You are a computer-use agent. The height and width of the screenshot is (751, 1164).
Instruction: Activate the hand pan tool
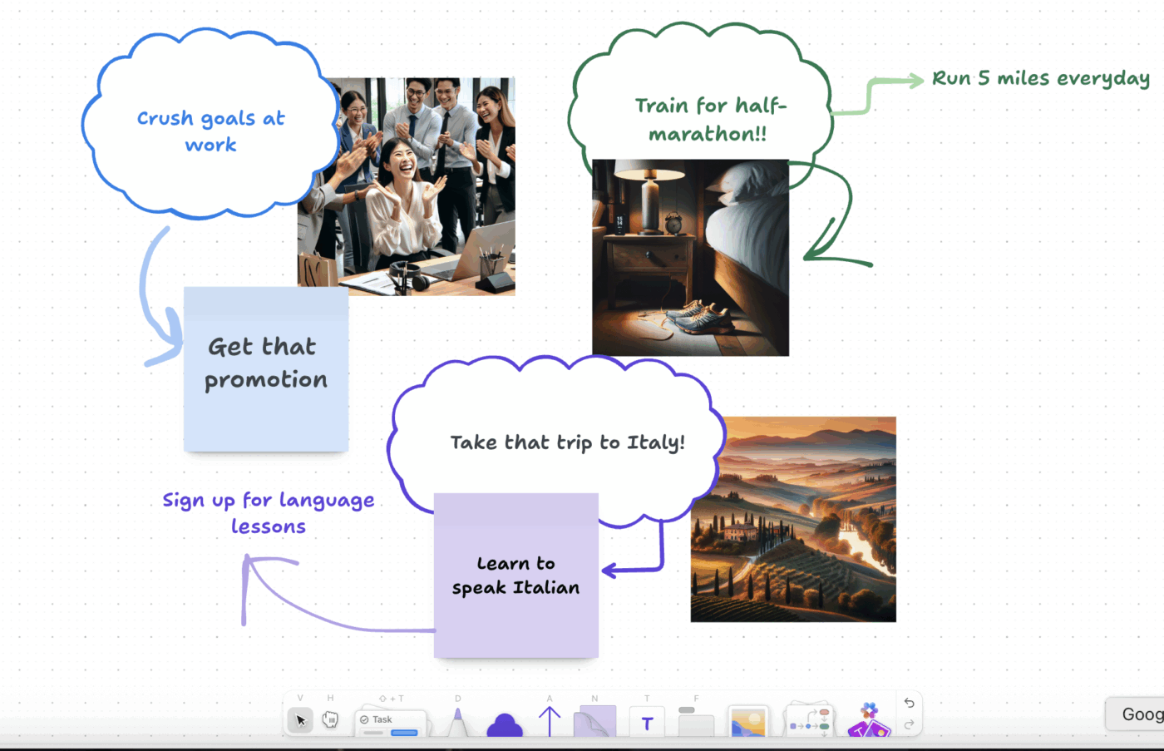(330, 720)
